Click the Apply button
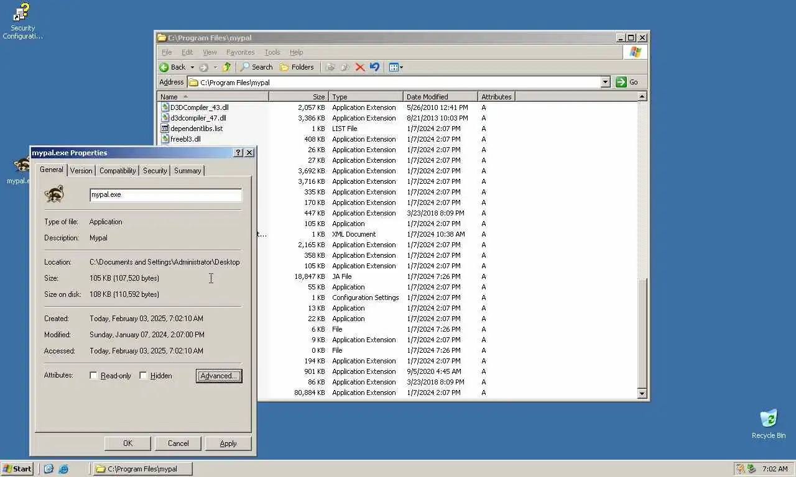796x477 pixels. [x=228, y=443]
